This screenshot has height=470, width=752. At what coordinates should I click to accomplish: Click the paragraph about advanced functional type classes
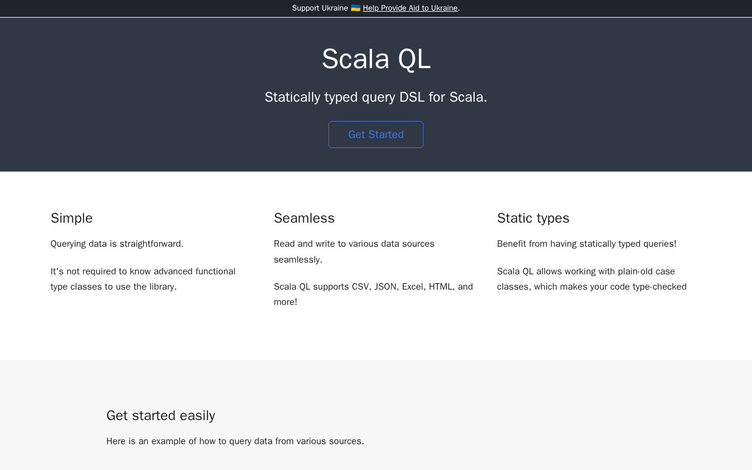pyautogui.click(x=143, y=279)
